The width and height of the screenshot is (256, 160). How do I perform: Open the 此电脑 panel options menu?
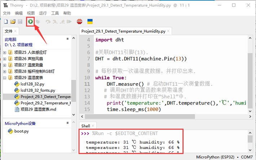(x=67, y=39)
